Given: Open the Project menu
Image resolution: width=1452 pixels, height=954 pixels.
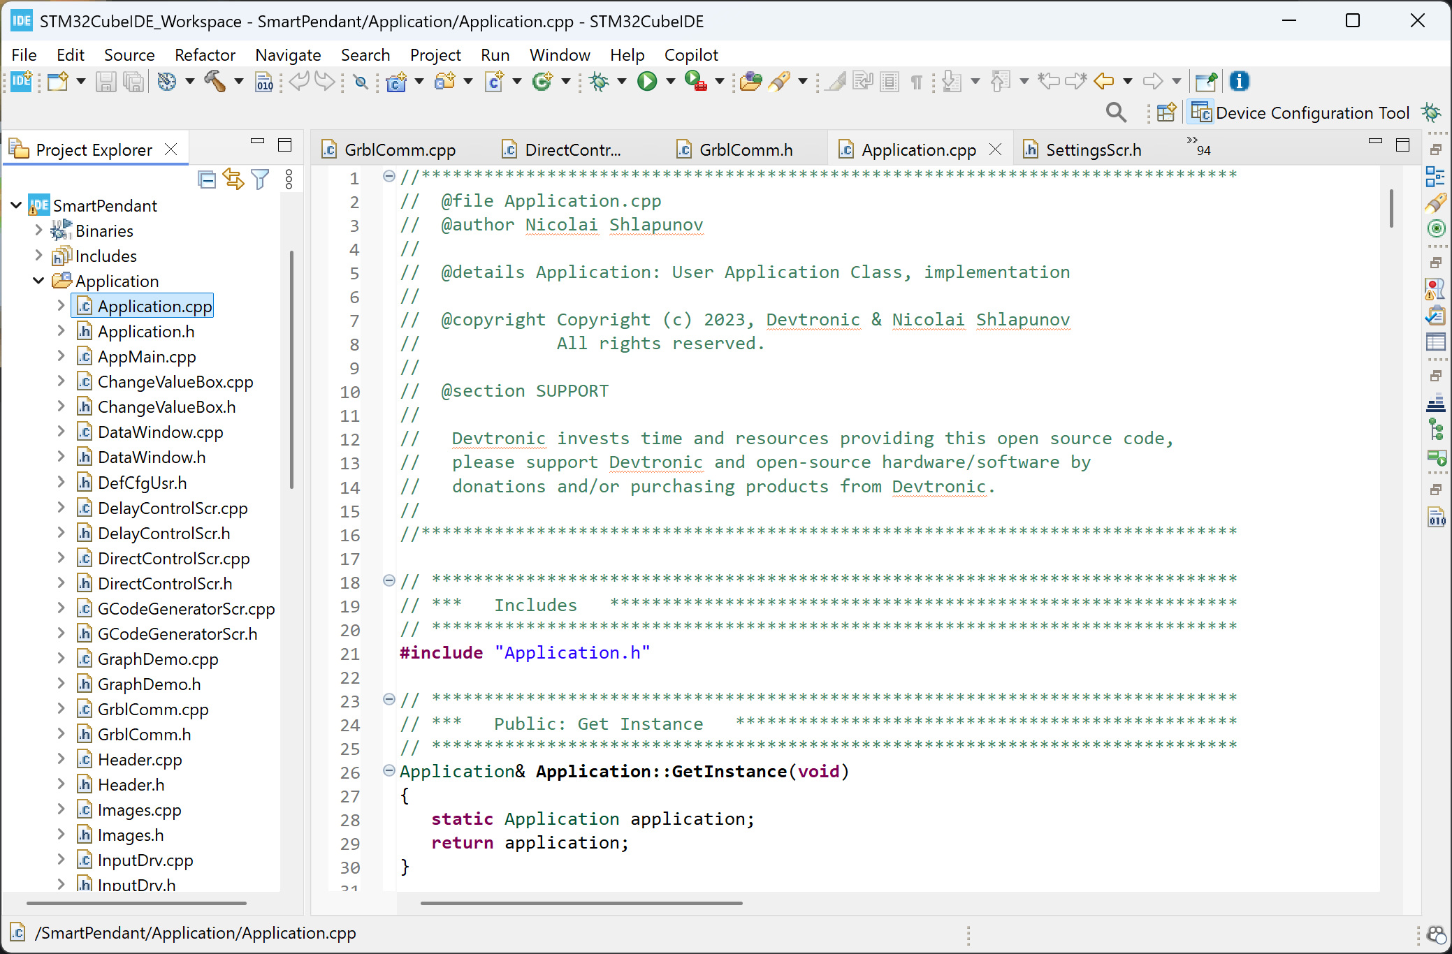Looking at the screenshot, I should click(x=435, y=54).
